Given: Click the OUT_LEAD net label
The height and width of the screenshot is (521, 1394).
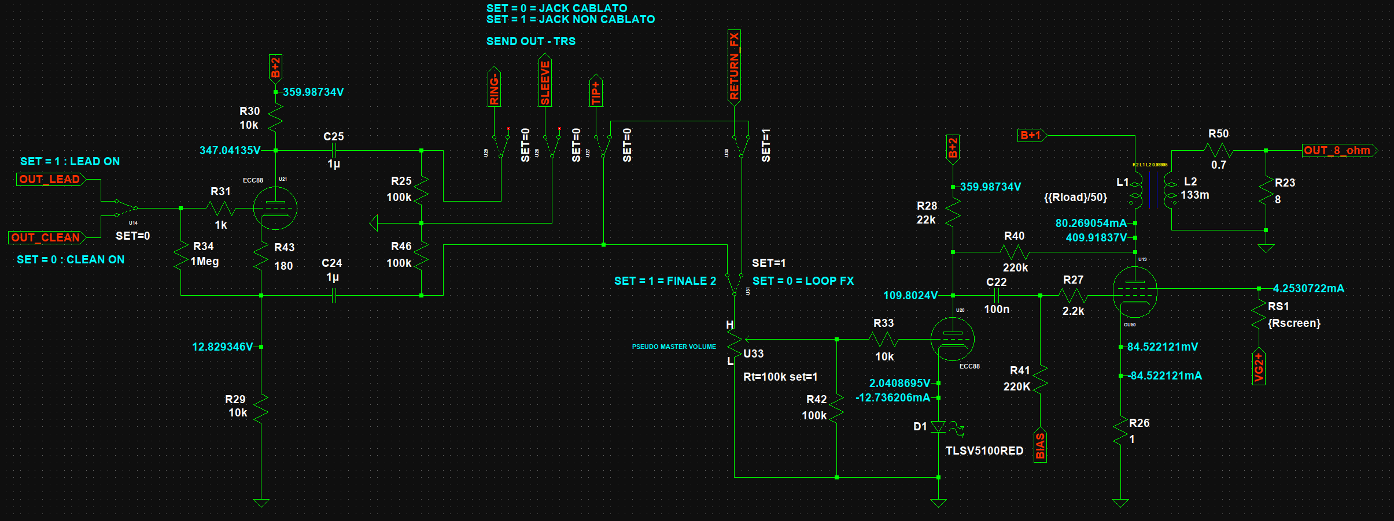Looking at the screenshot, I should pyautogui.click(x=50, y=180).
